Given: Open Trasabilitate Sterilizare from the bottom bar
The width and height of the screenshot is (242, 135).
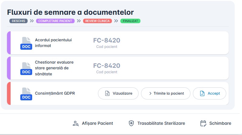Looking at the screenshot, I should [161, 123].
